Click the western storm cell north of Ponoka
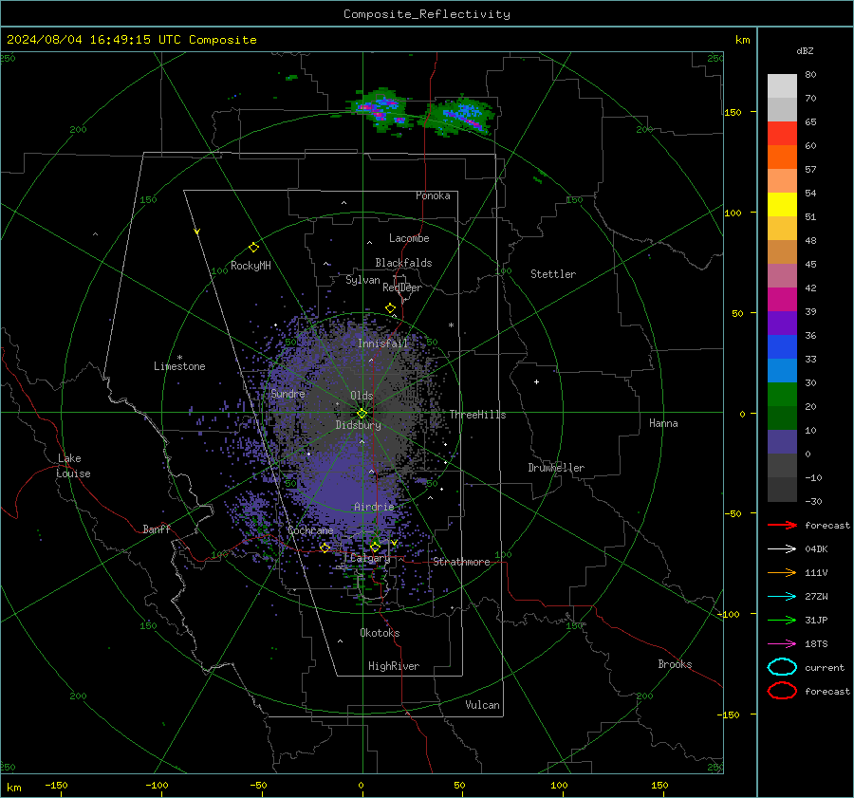This screenshot has width=854, height=798. click(x=381, y=109)
